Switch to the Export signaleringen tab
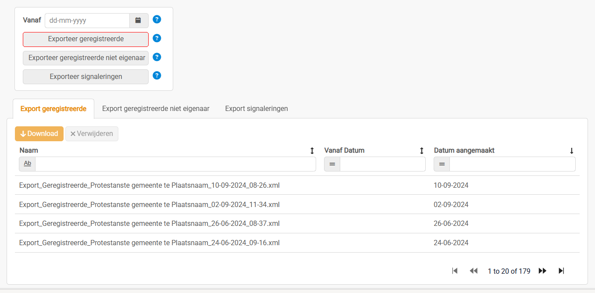Viewport: 595px width, 293px height. [257, 108]
